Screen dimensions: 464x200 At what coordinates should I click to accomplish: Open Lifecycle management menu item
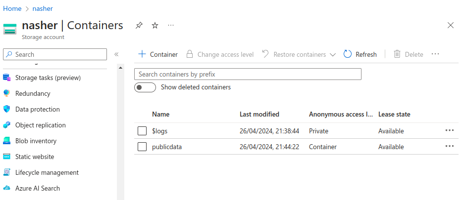(47, 172)
